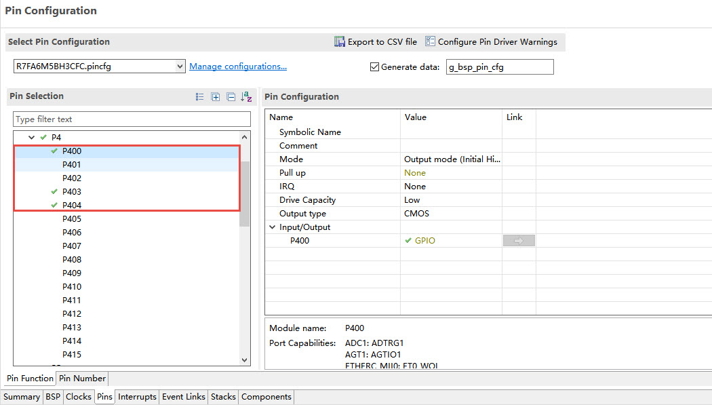Open the Clocks tab
This screenshot has height=405, width=712.
79,397
